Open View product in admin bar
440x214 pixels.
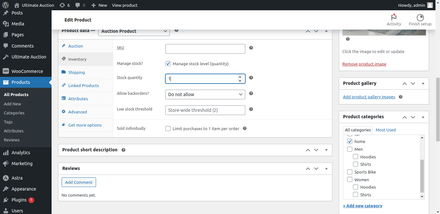point(125,5)
